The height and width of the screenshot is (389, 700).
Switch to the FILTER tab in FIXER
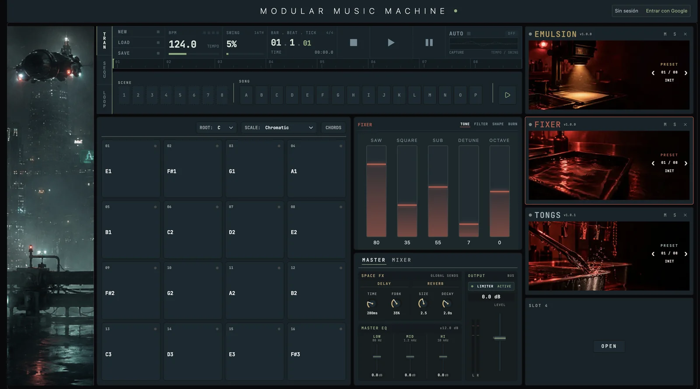[481, 124]
